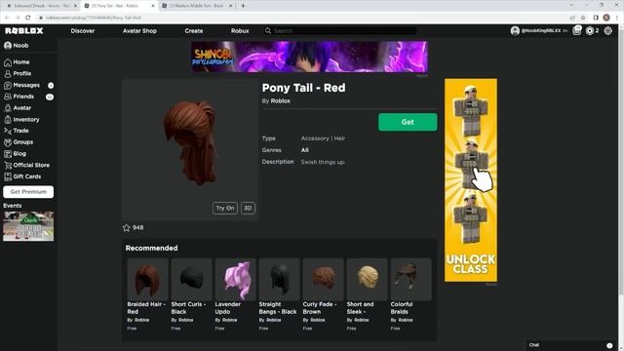Close the Pony Tail - Red tab
The height and width of the screenshot is (351, 624).
coord(153,6)
